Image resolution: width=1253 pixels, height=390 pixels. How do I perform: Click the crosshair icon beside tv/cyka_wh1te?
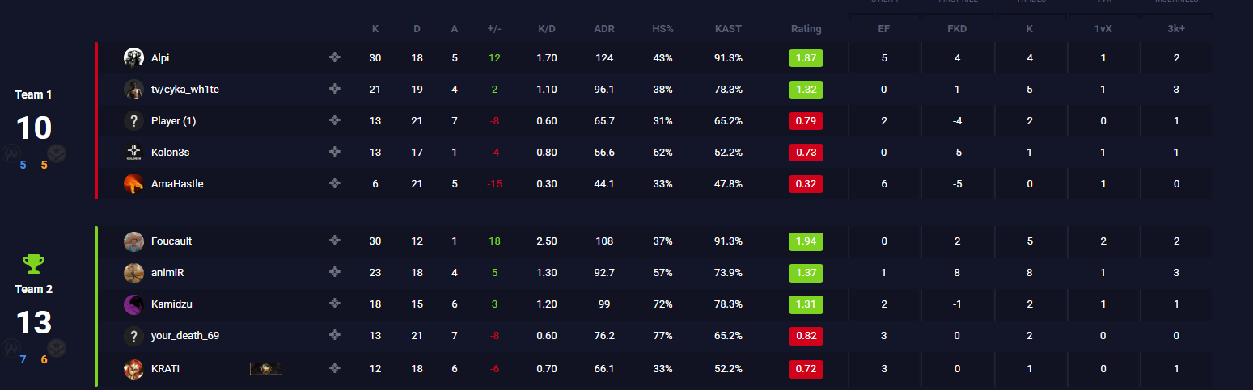coord(334,89)
